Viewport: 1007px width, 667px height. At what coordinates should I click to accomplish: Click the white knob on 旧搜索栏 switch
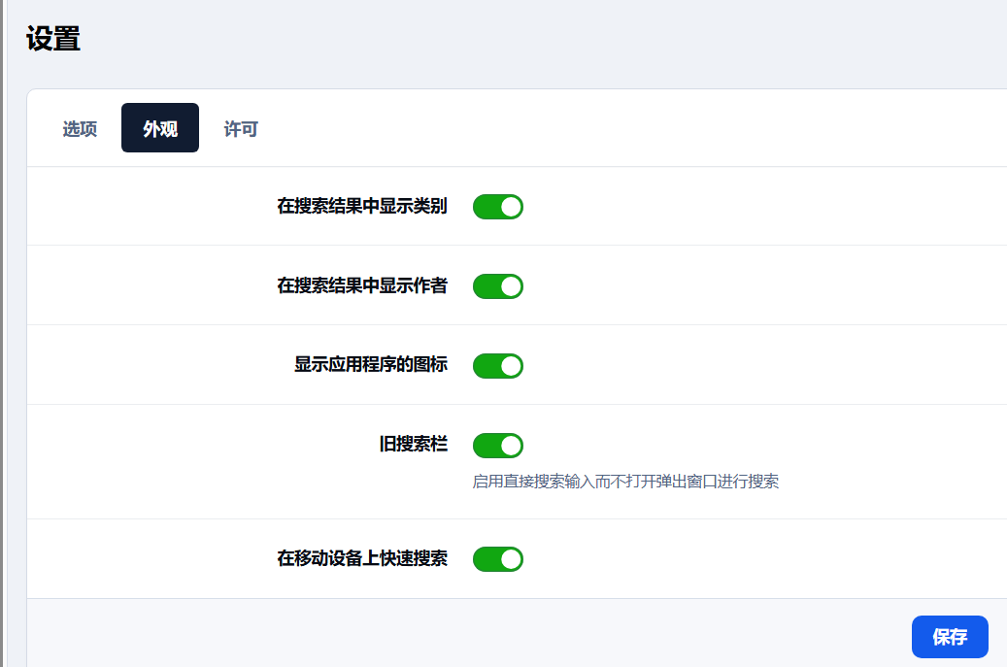511,446
